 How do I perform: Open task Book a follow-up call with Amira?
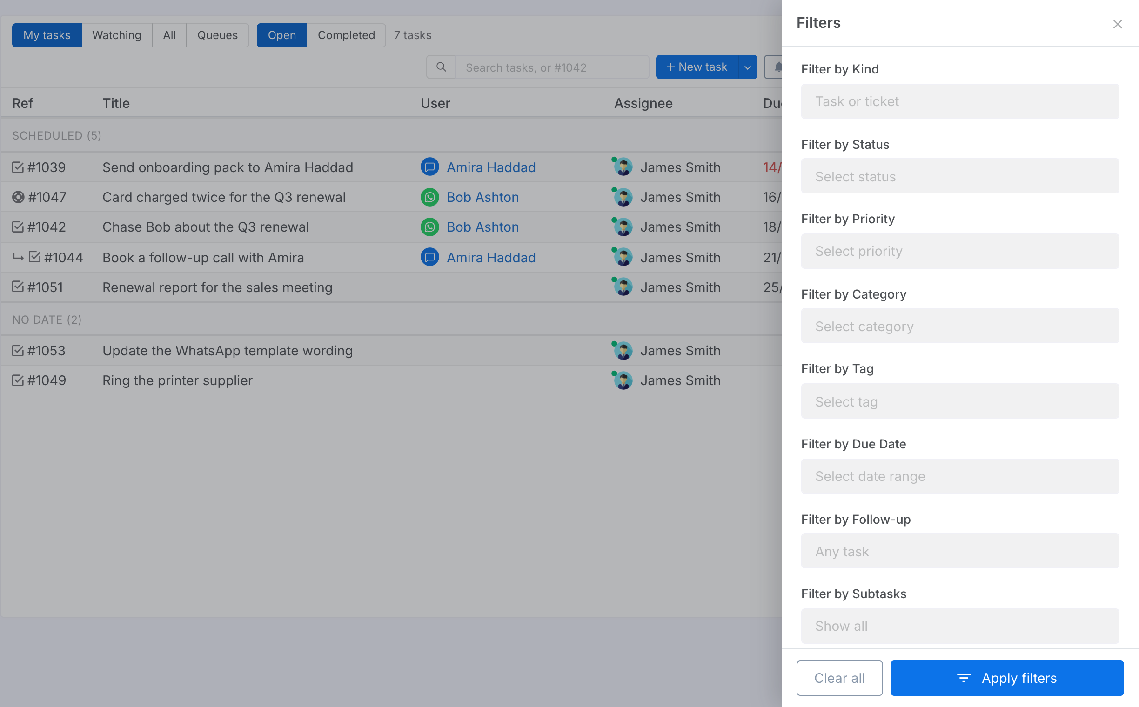[203, 257]
